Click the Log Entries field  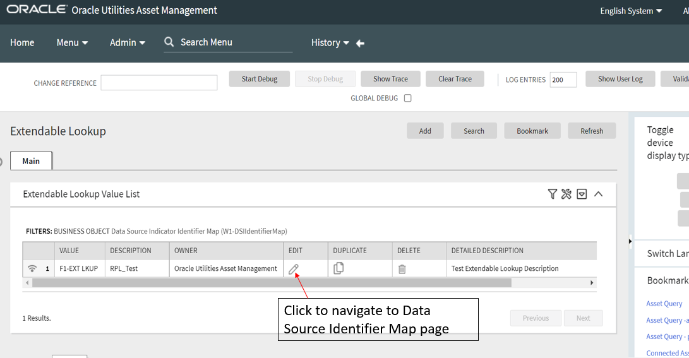point(563,80)
